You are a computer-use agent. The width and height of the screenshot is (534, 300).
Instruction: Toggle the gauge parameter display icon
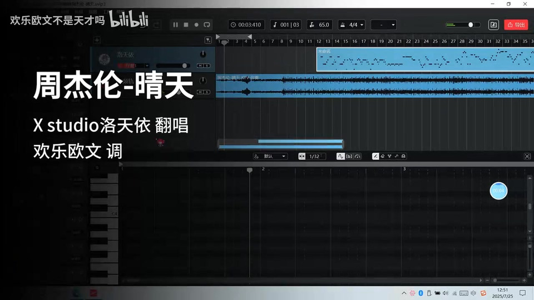tap(358, 156)
